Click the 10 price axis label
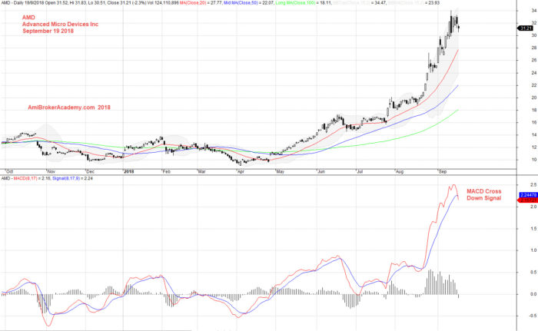The width and height of the screenshot is (538, 331). [534, 160]
